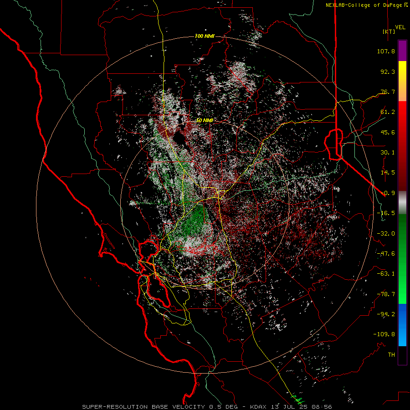The image size is (410, 410).
Task: Click the -16.5 velocity scale value
Action: coord(386,213)
